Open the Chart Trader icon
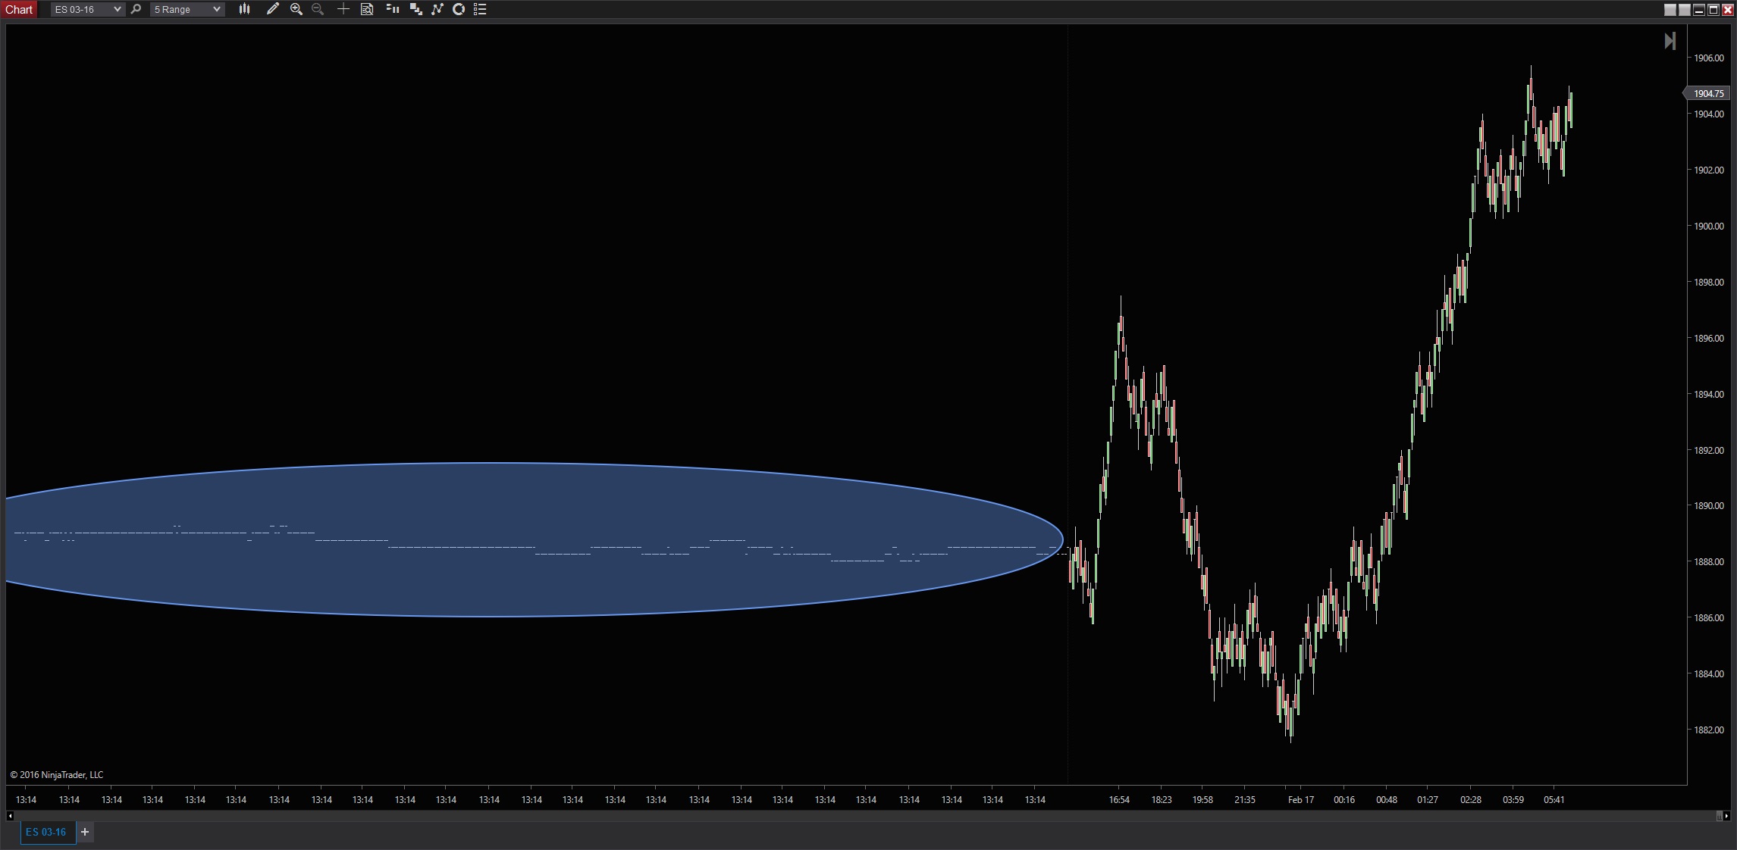The image size is (1737, 850). click(x=393, y=9)
